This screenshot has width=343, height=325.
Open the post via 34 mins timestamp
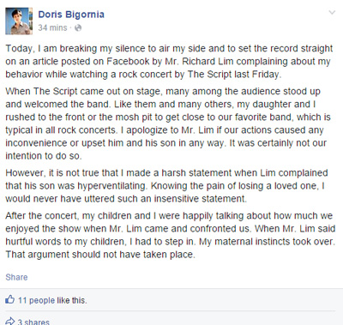(x=52, y=27)
